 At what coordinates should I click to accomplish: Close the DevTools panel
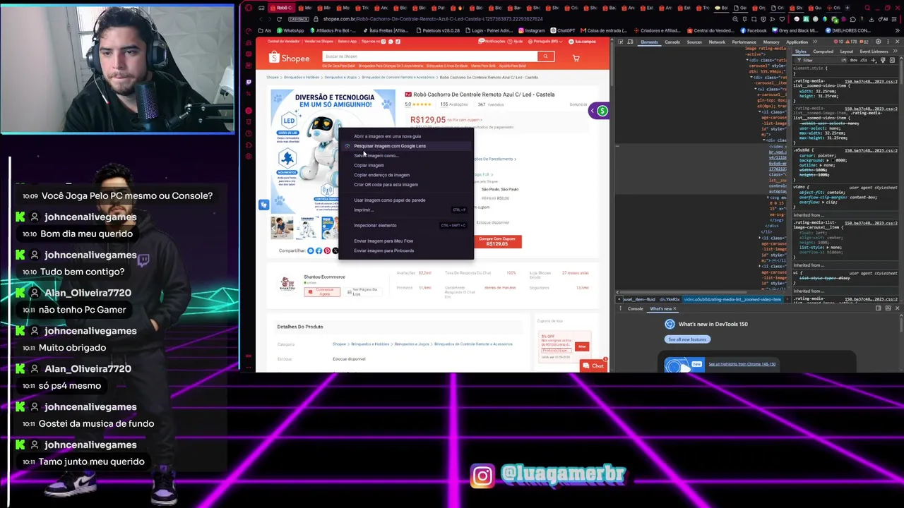(897, 42)
